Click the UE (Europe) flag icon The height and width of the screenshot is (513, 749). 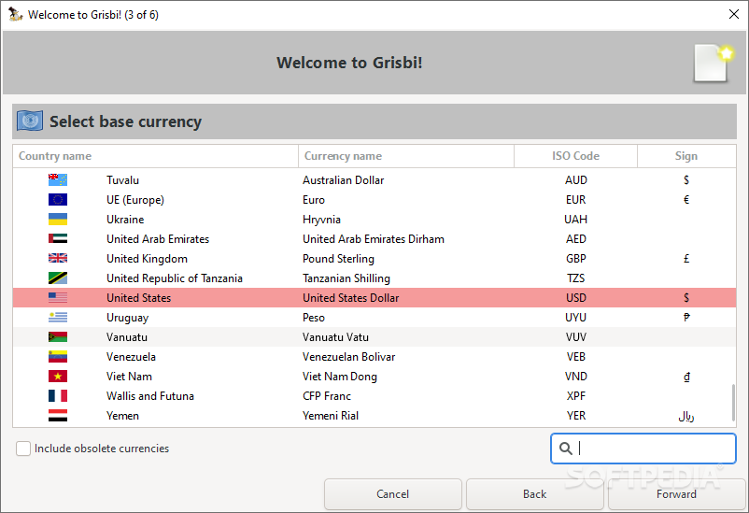click(x=58, y=199)
